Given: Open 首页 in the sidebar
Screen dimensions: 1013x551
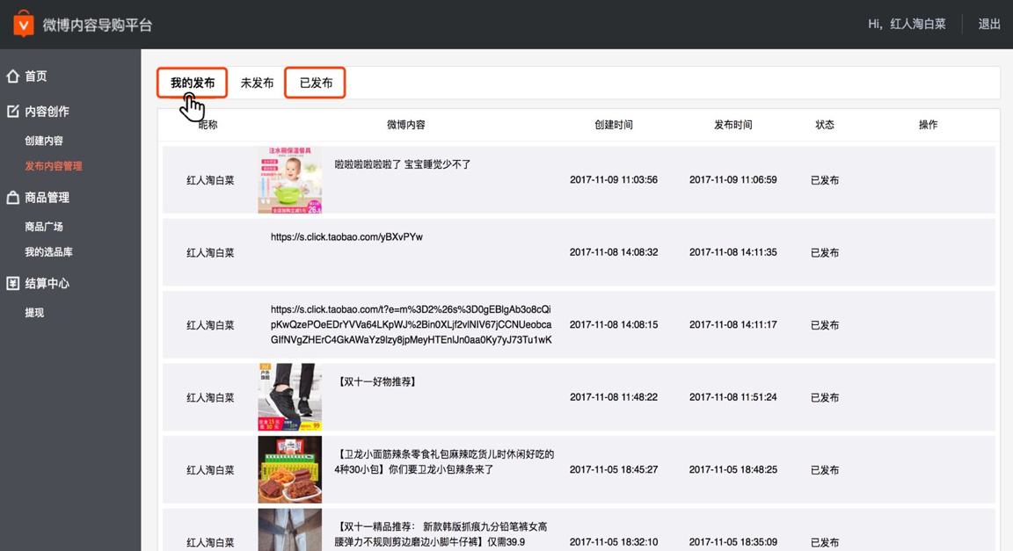Looking at the screenshot, I should [x=35, y=76].
